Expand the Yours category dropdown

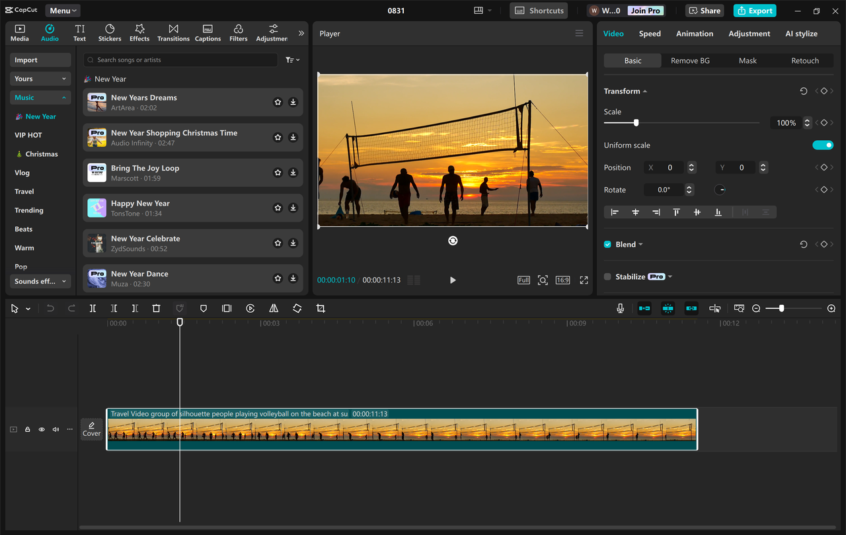pos(40,79)
